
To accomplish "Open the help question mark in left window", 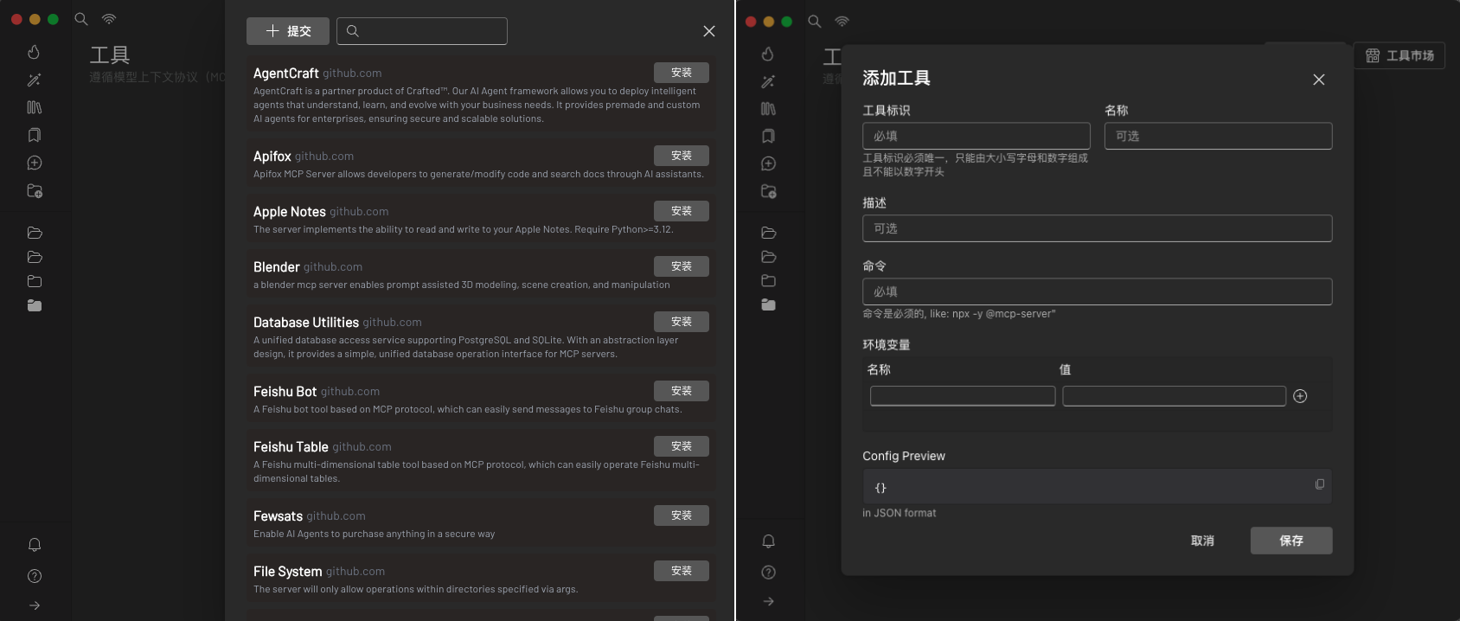I will click(x=35, y=576).
